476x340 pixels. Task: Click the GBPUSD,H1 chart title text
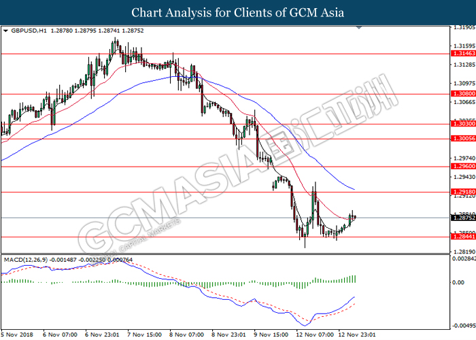click(29, 31)
